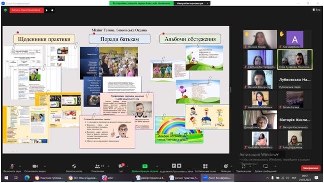Switch to the Viber taskbar item
324x183 pixels.
[x=108, y=178]
